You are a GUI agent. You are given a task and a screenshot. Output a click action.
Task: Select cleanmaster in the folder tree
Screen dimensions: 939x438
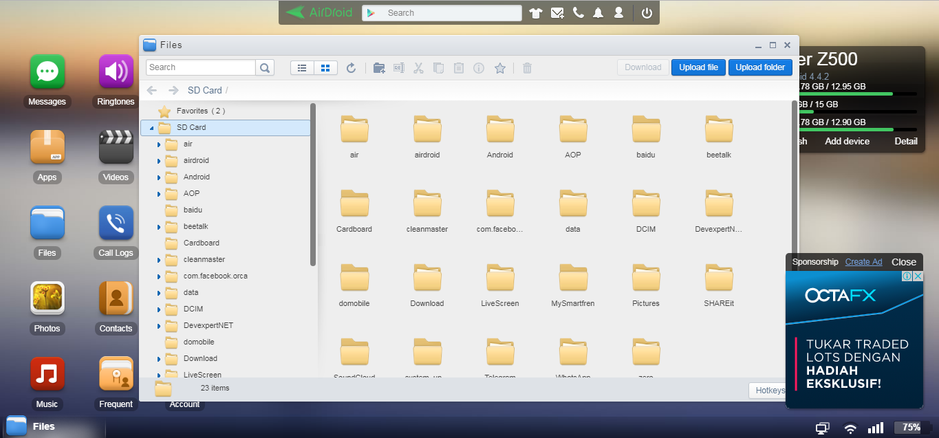[204, 259]
